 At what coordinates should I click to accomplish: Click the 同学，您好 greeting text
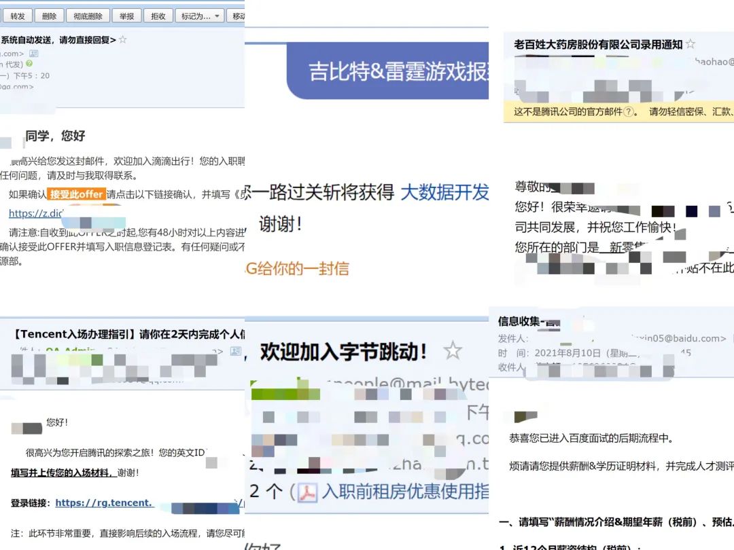coord(55,136)
